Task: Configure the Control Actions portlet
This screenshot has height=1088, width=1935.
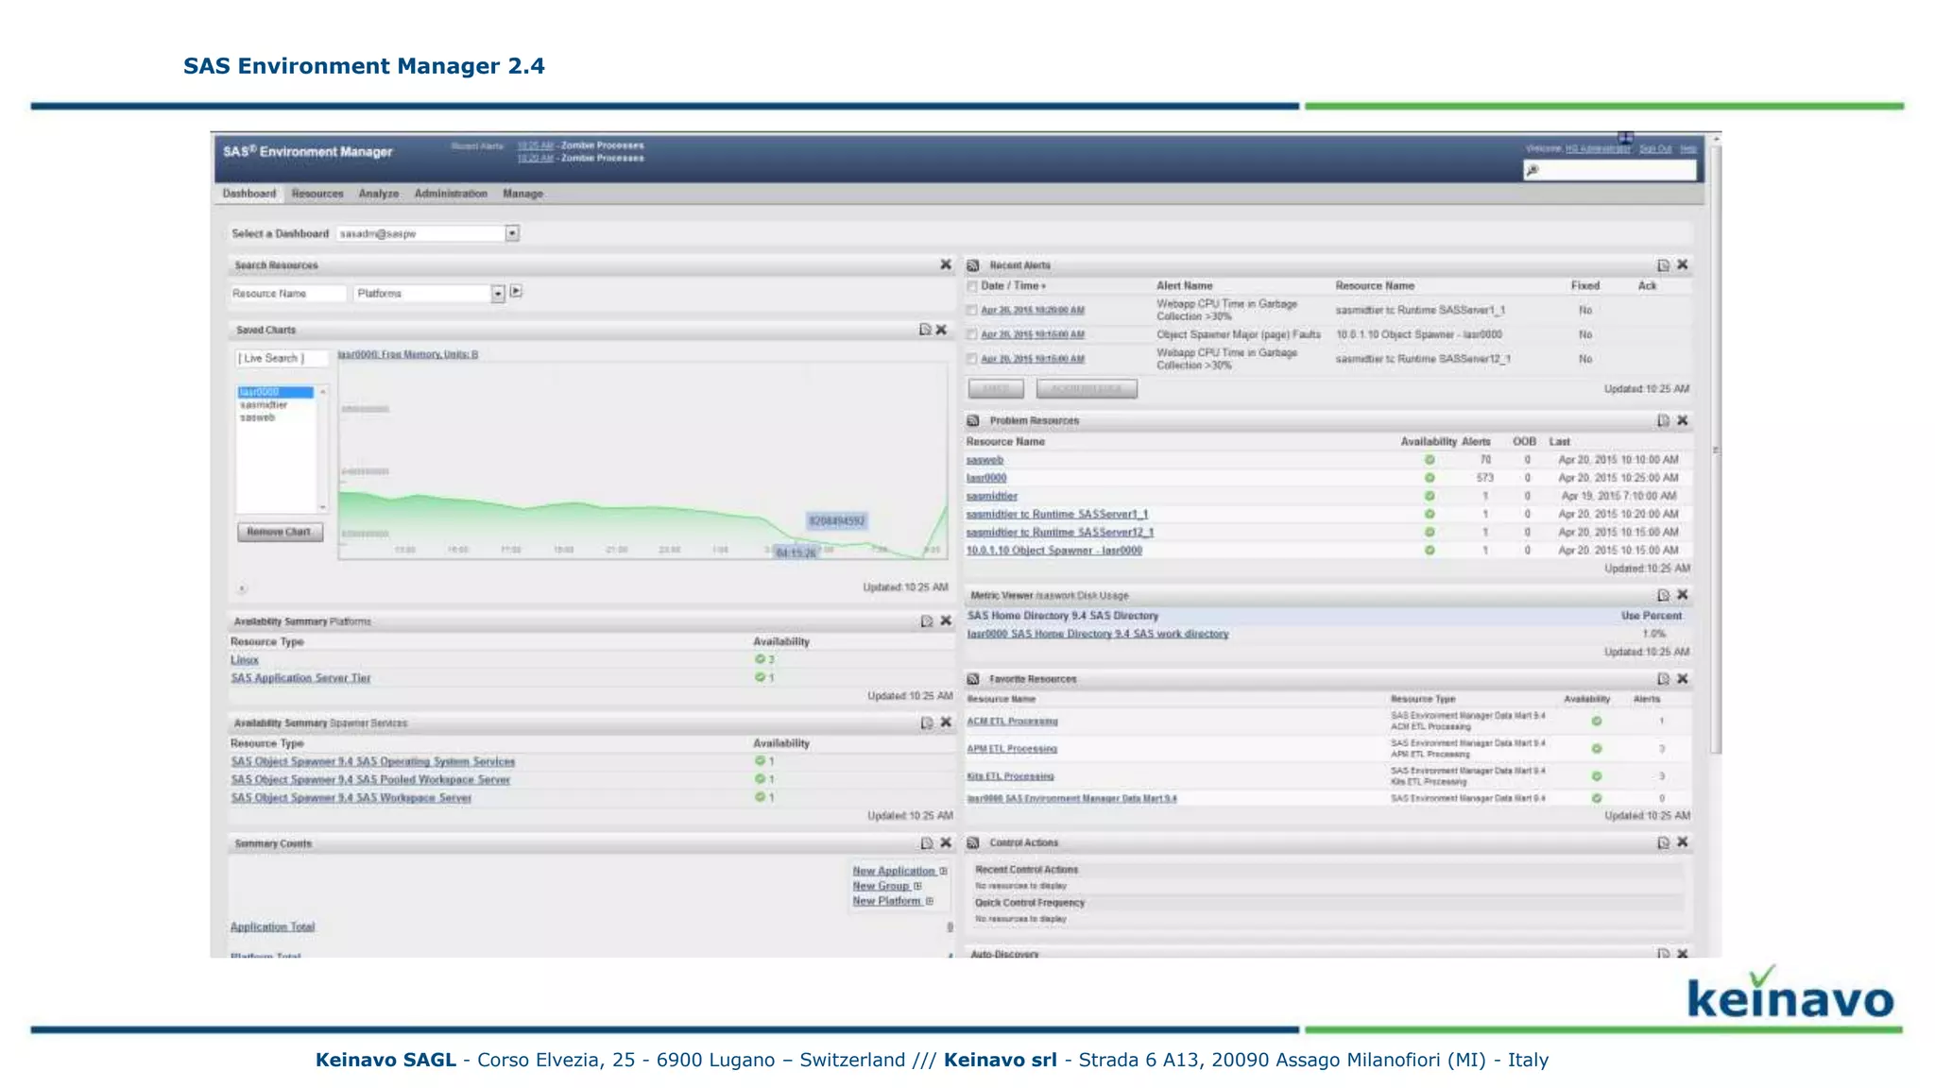Action: click(1664, 842)
